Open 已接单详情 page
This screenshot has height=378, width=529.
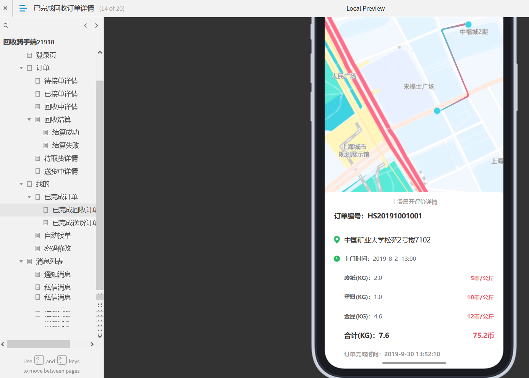point(61,94)
